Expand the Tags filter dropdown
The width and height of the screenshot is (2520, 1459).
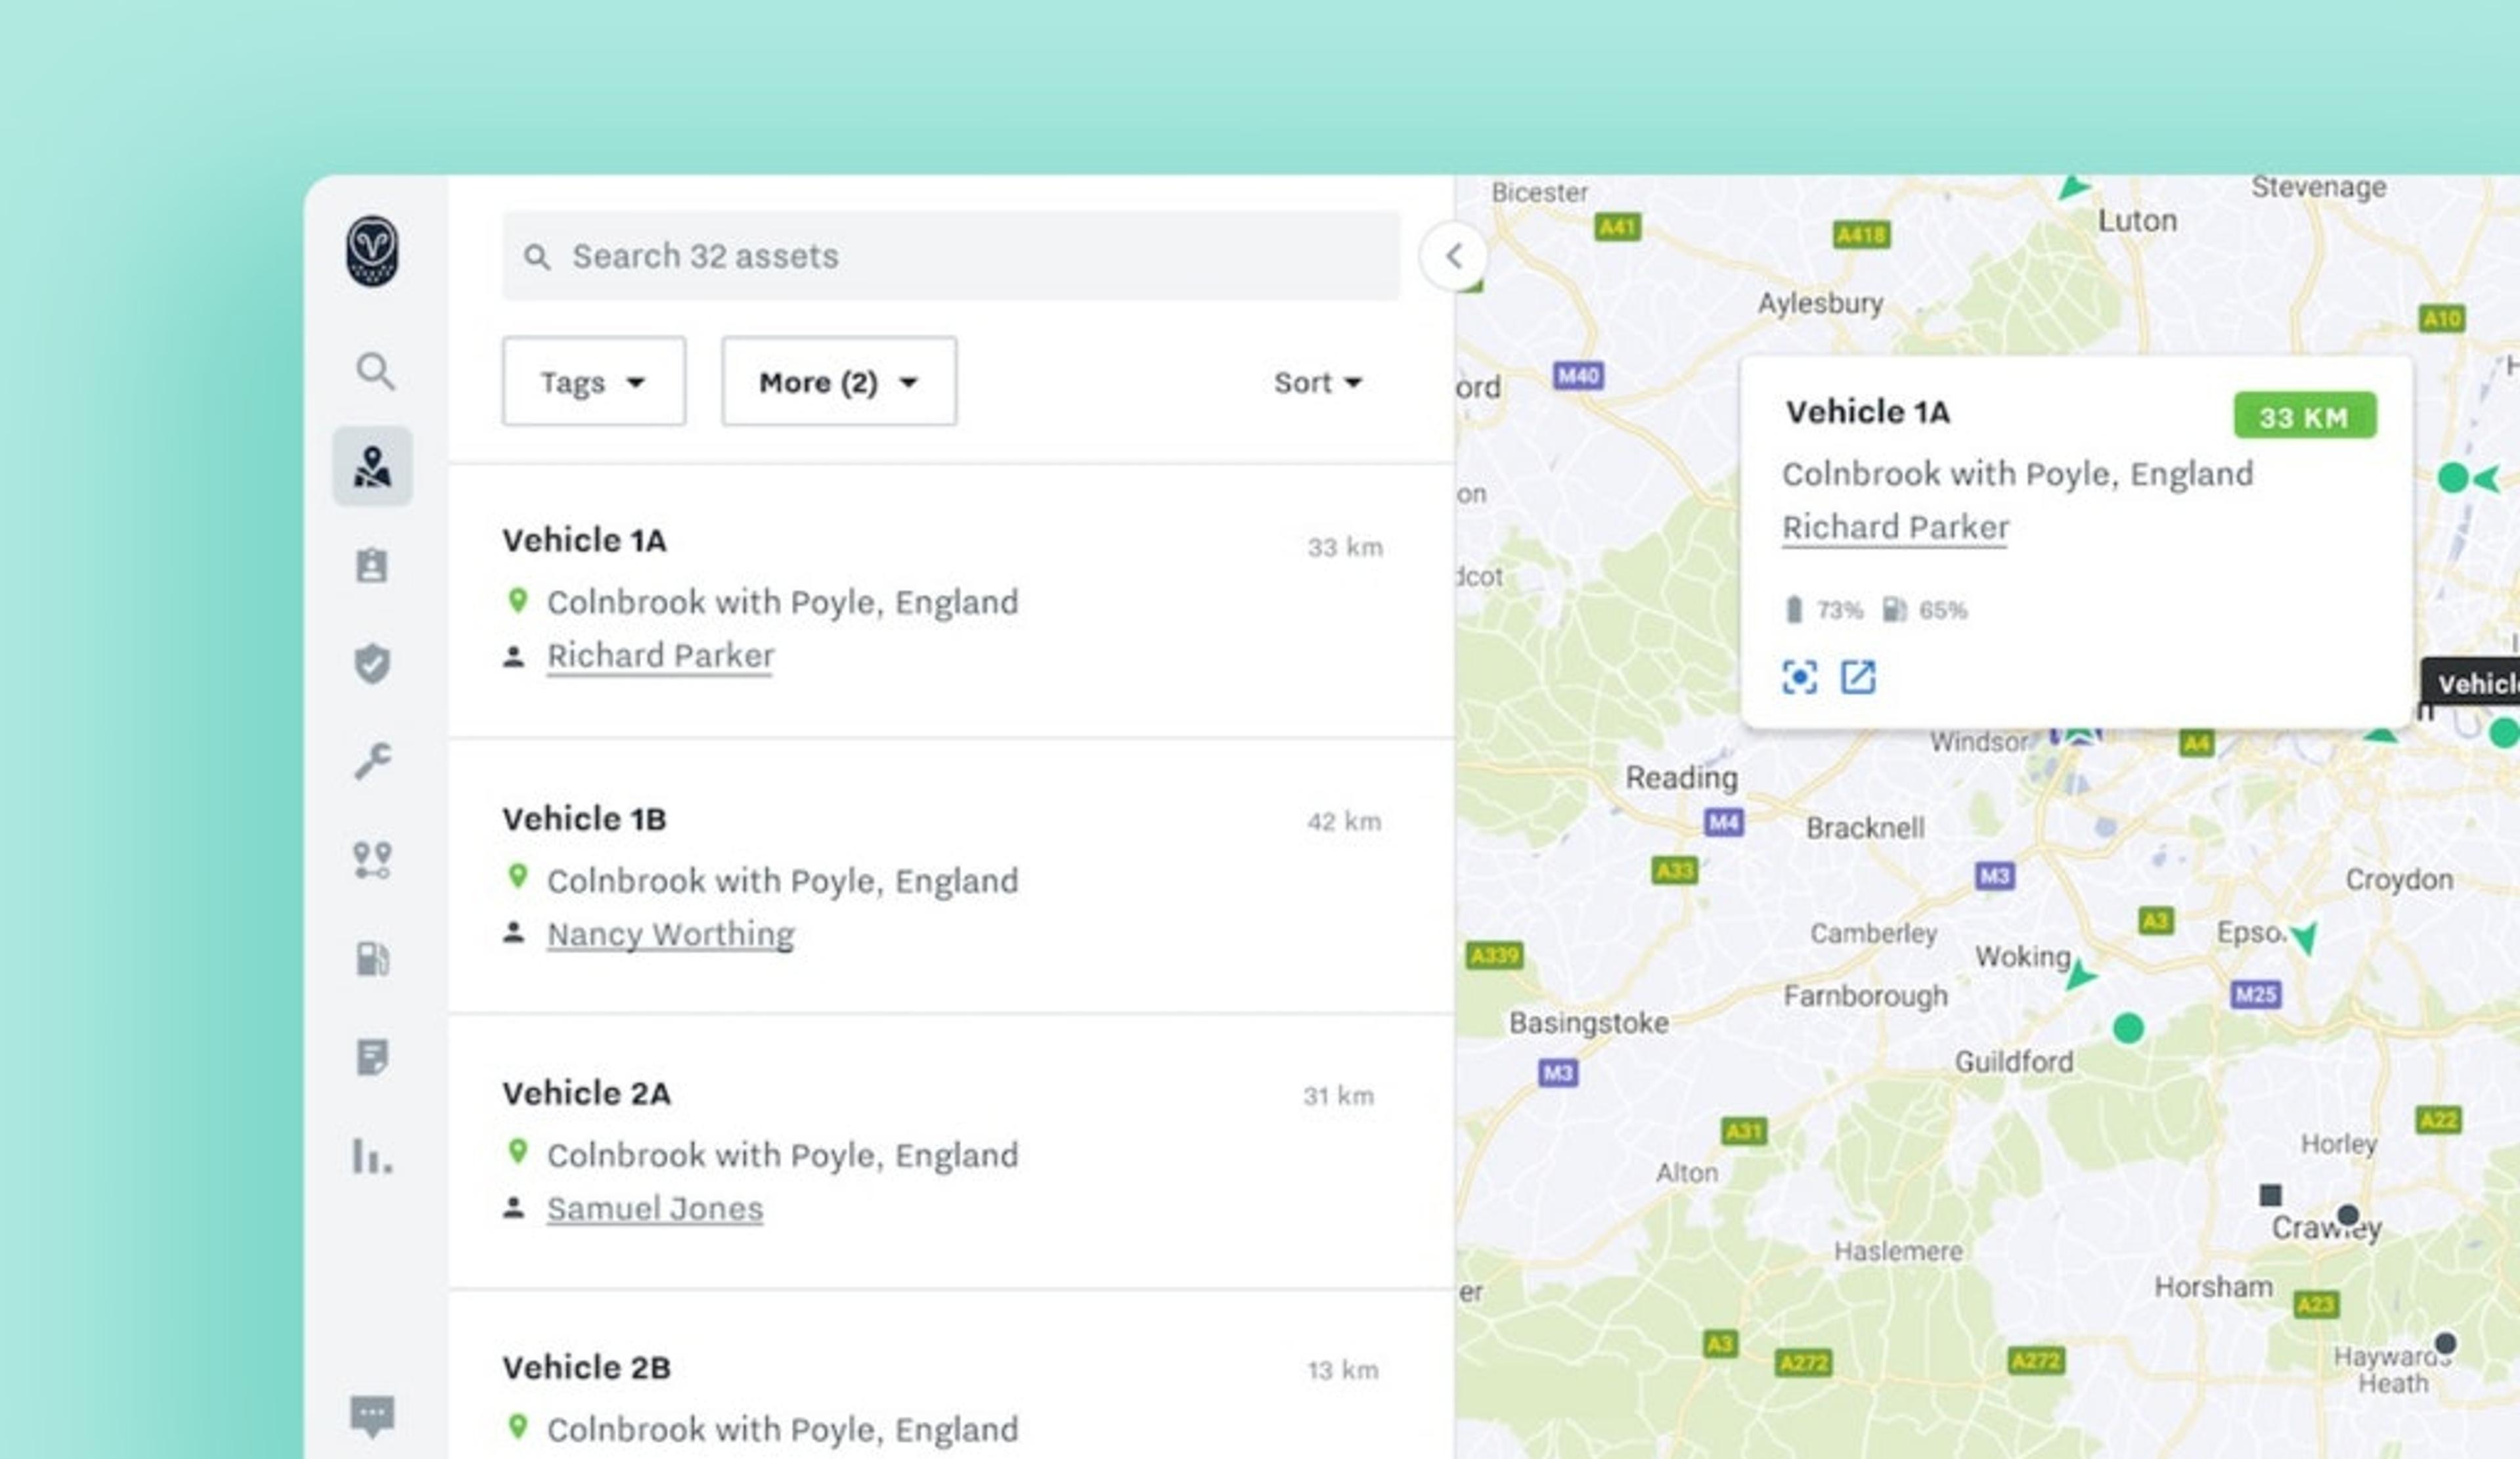(x=593, y=382)
